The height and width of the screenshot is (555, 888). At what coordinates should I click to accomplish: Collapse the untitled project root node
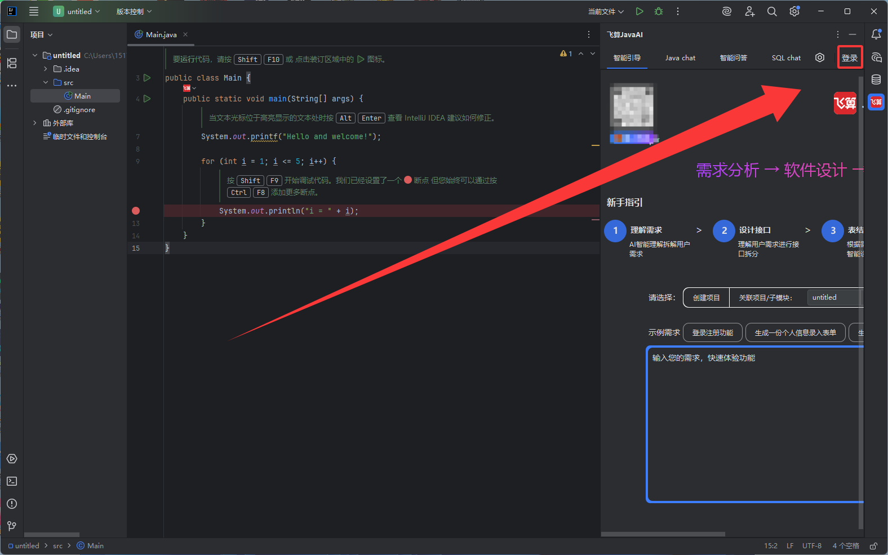pyautogui.click(x=35, y=55)
